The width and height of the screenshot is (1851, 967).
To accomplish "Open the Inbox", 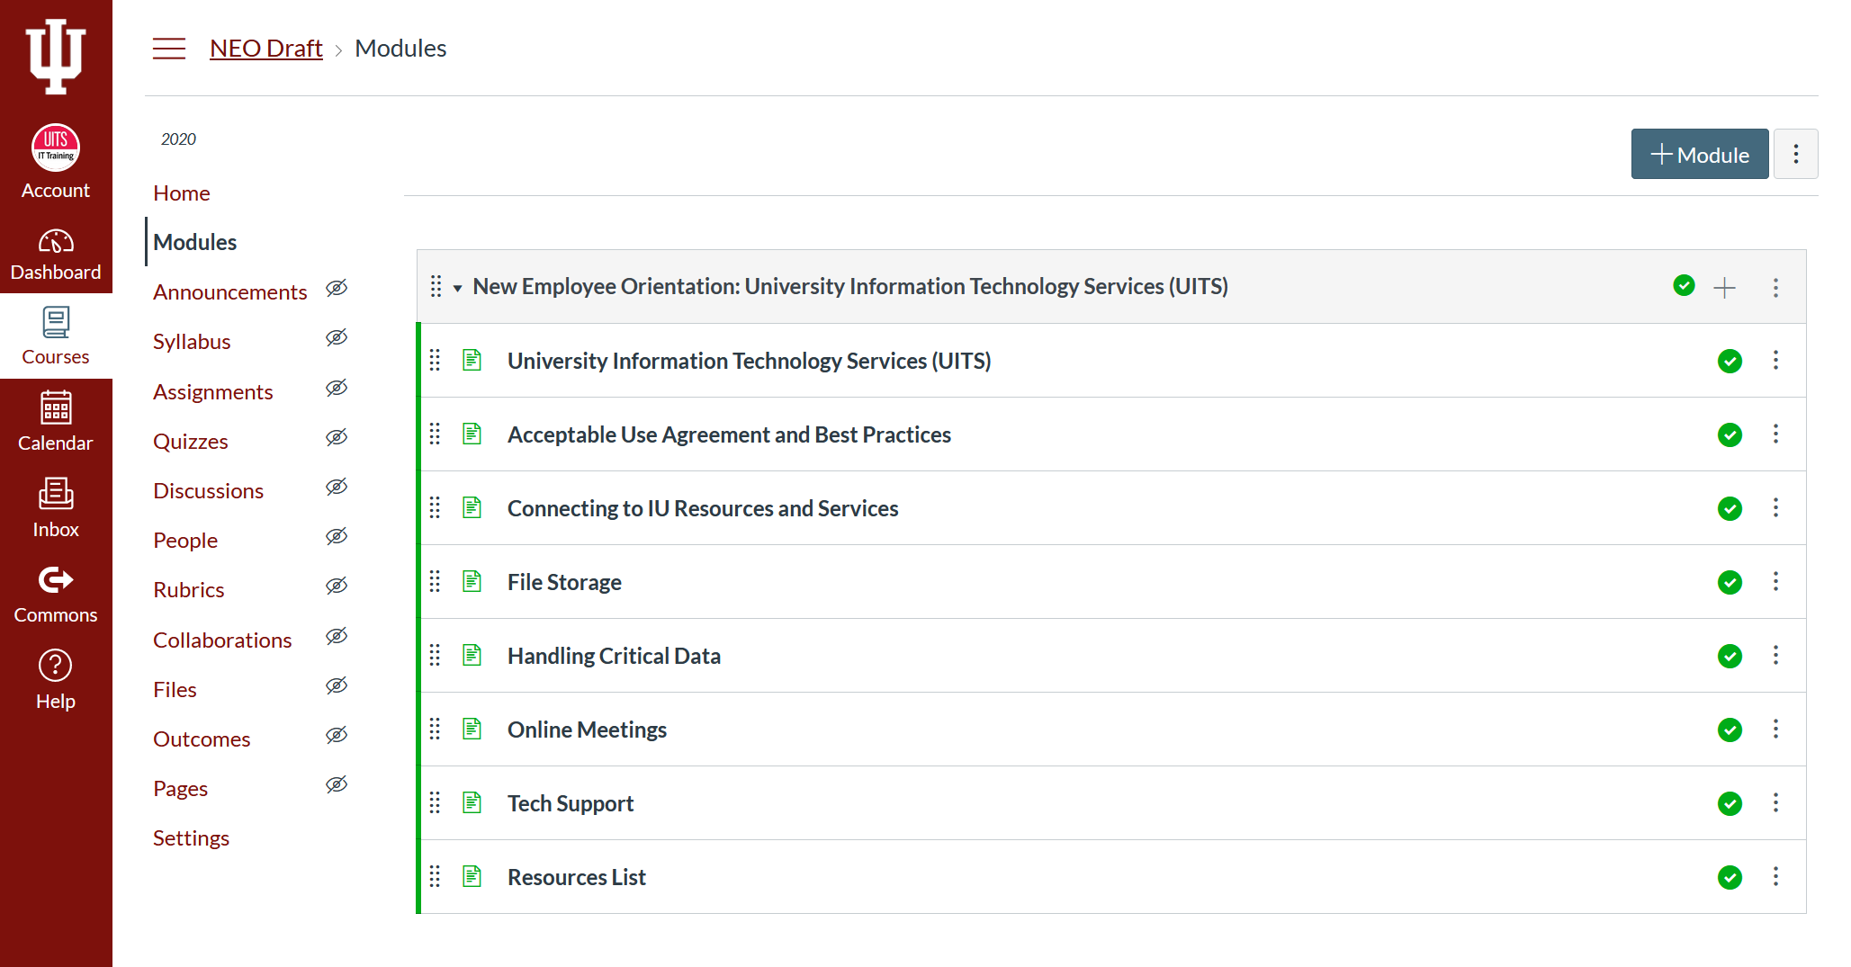I will [56, 507].
